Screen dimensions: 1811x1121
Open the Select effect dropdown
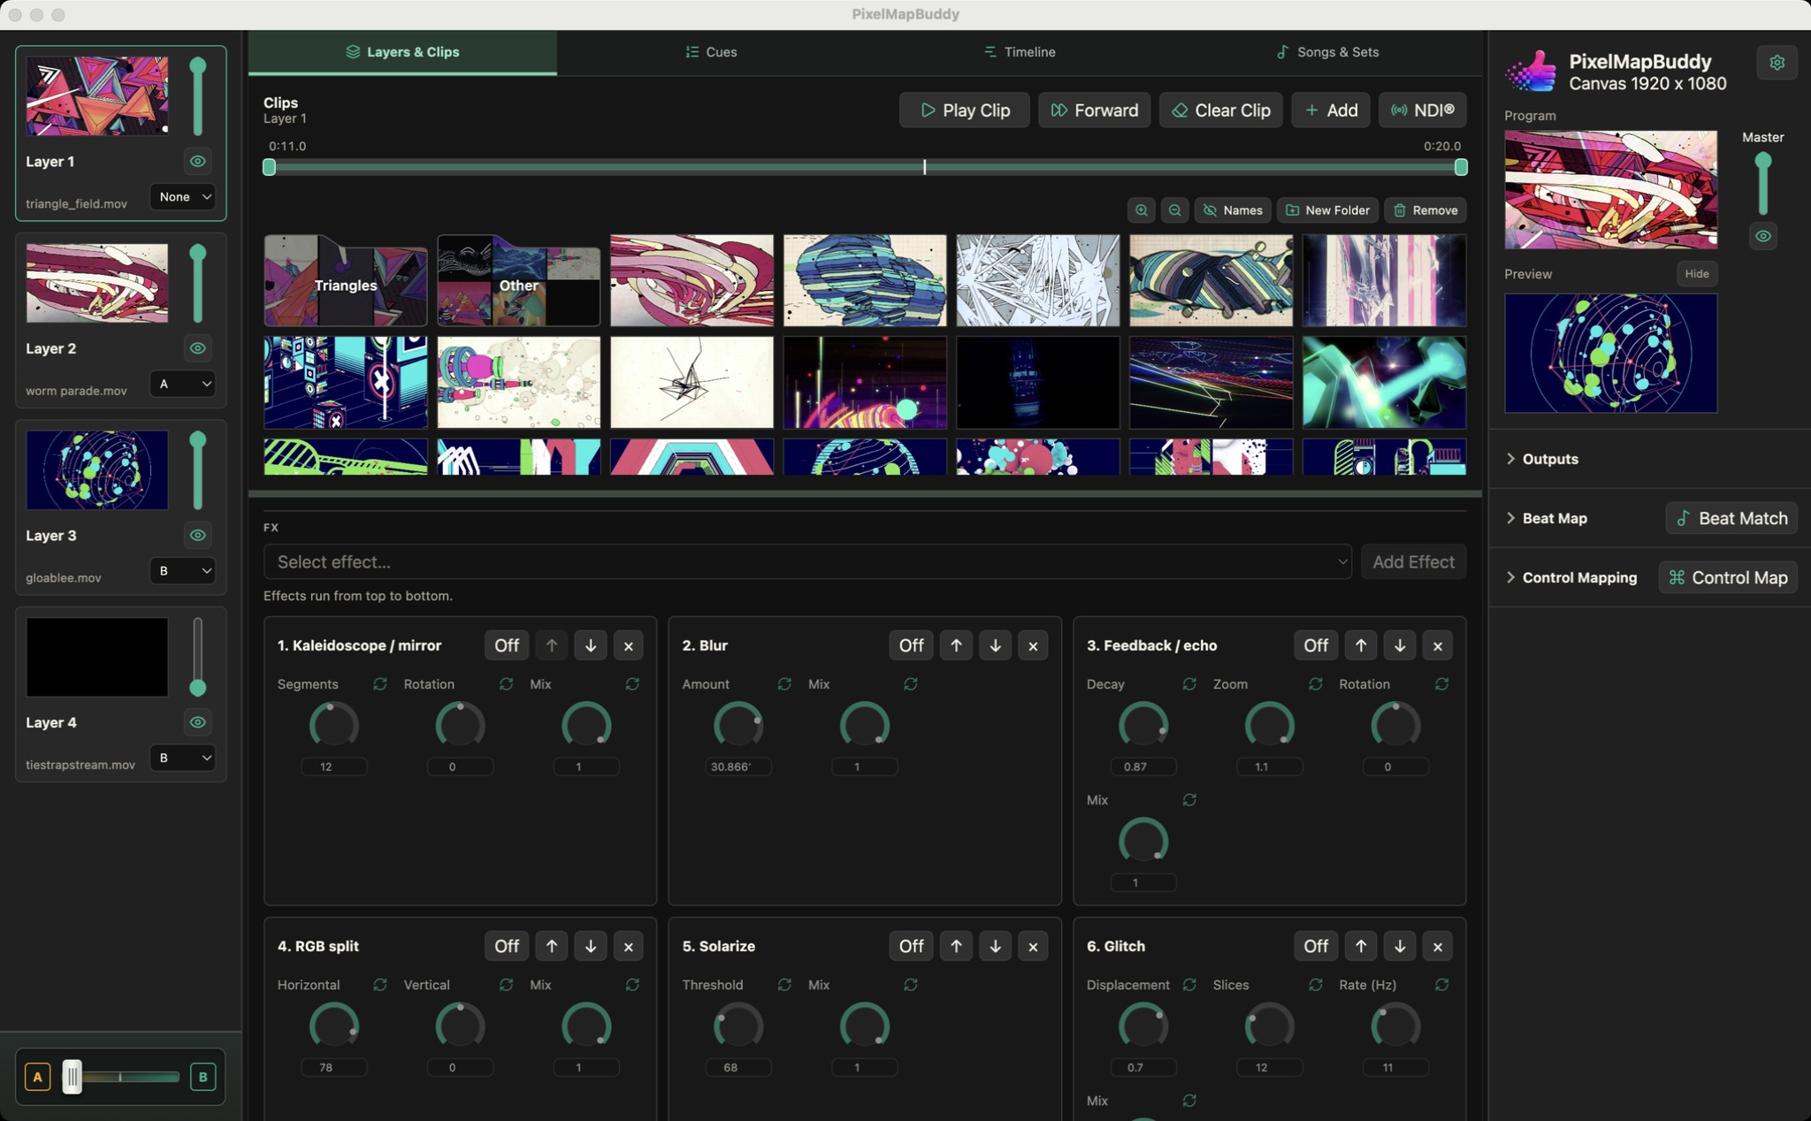pos(807,562)
